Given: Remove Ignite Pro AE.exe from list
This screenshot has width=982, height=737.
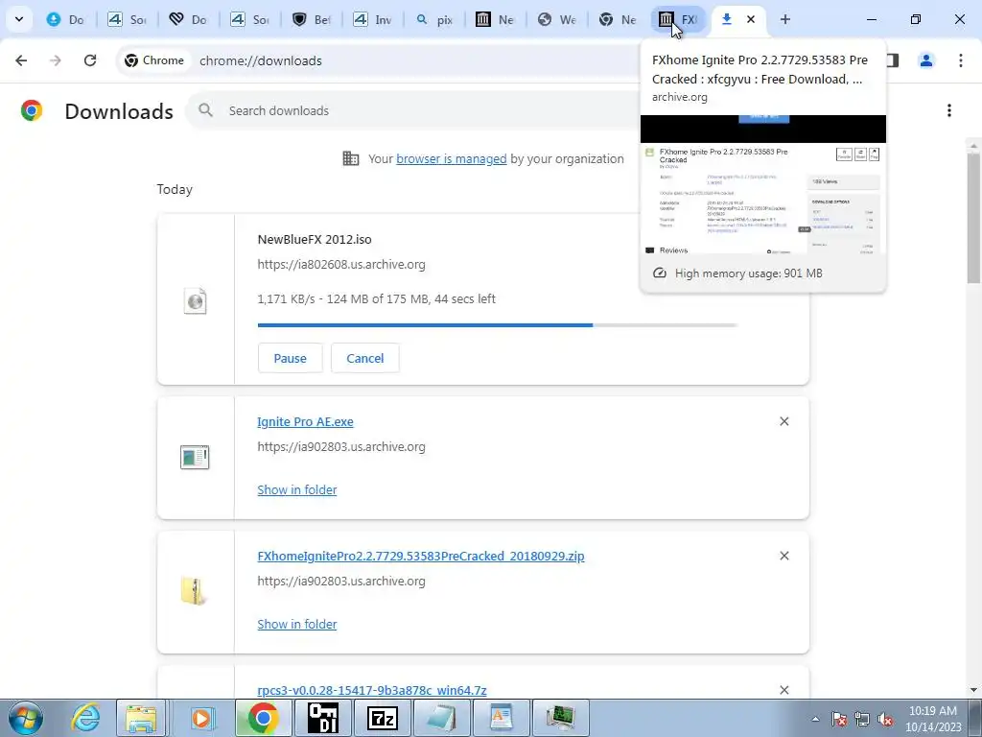Looking at the screenshot, I should tap(784, 422).
